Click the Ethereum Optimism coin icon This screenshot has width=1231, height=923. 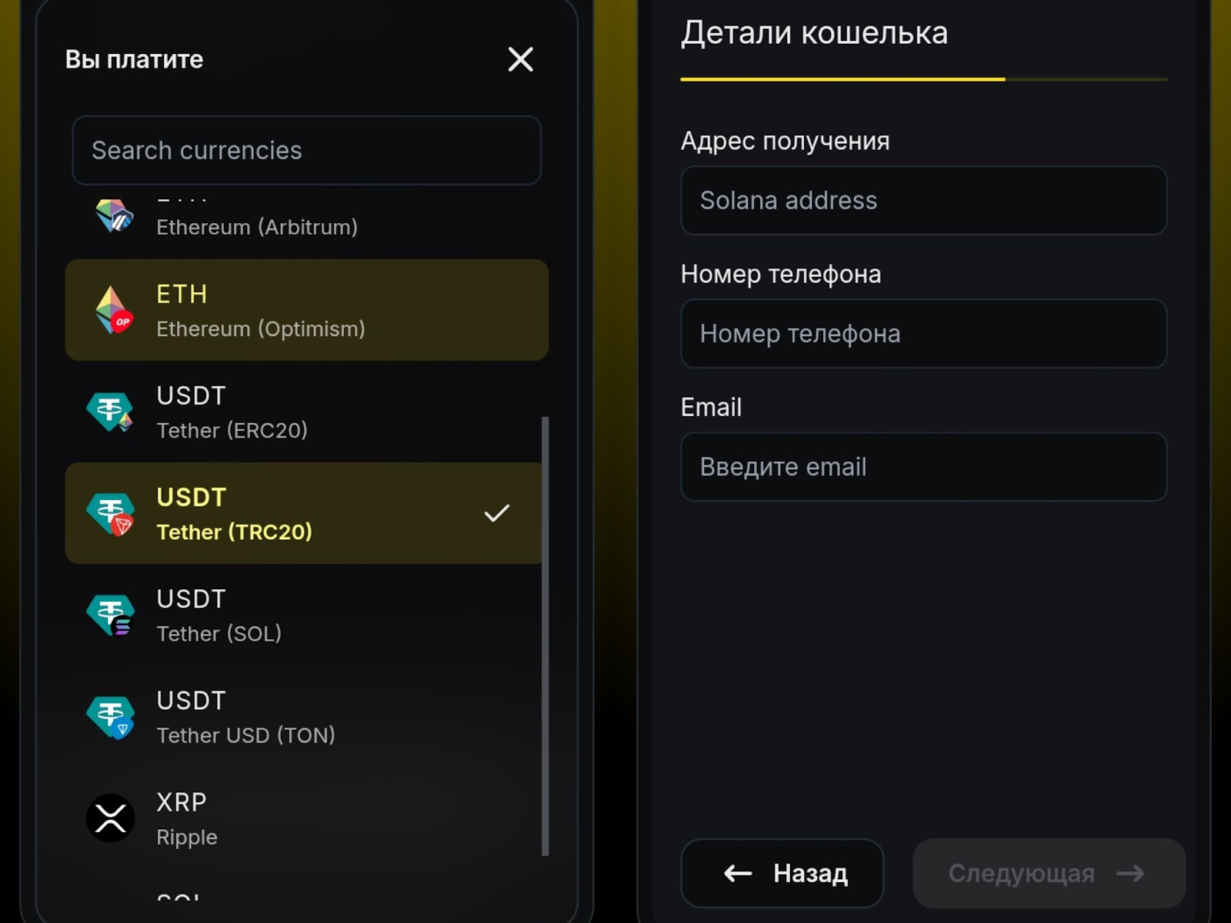coord(113,310)
